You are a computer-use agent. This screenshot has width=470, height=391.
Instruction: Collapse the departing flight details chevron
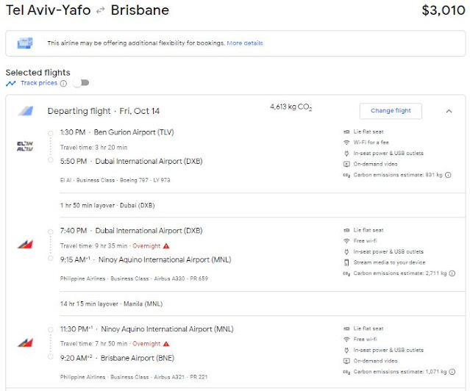click(449, 111)
